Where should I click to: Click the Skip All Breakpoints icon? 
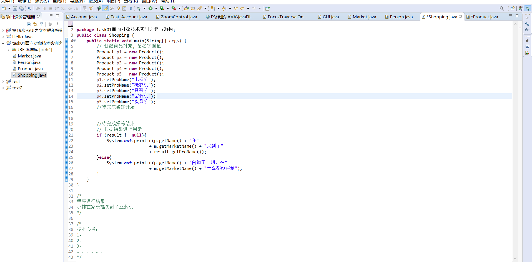29,8
